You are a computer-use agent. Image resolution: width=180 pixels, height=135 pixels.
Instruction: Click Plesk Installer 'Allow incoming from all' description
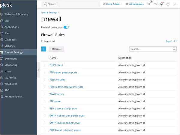(x=132, y=79)
